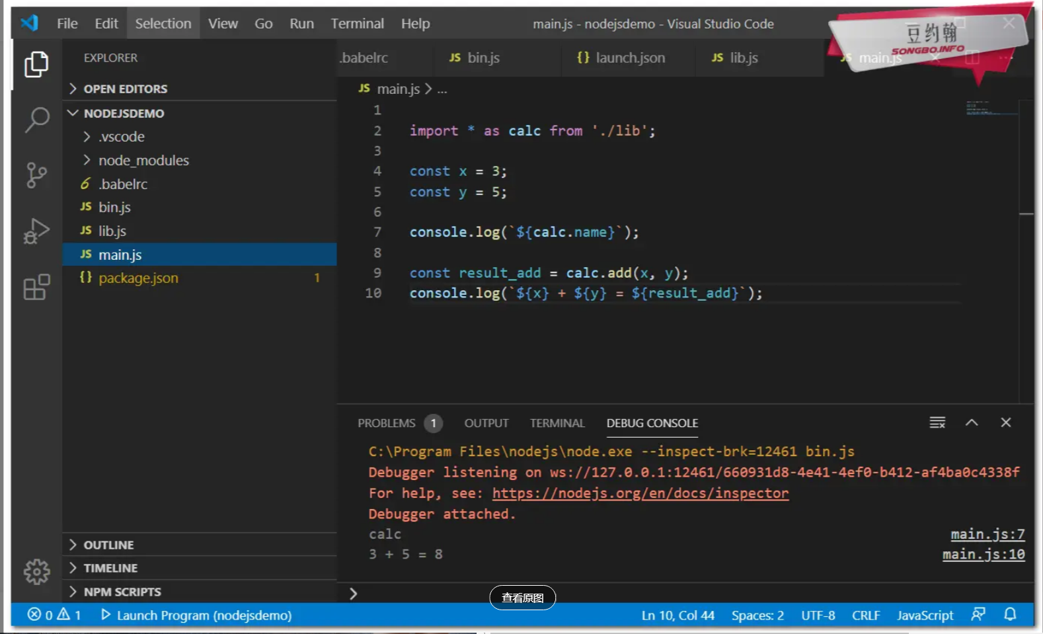The height and width of the screenshot is (634, 1043).
Task: Click line number 7 in the gutter
Action: click(377, 232)
